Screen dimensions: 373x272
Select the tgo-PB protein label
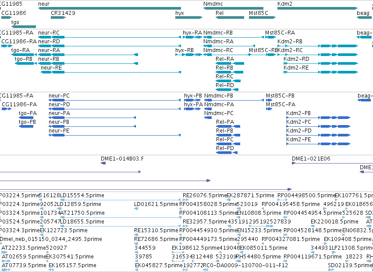click(27, 122)
